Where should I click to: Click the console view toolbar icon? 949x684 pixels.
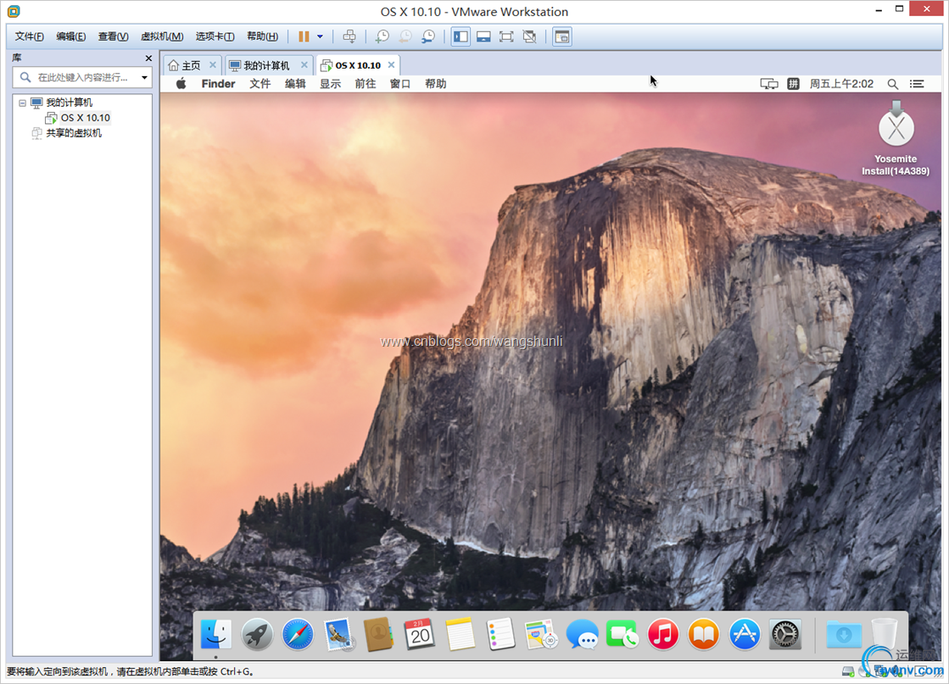pos(562,36)
